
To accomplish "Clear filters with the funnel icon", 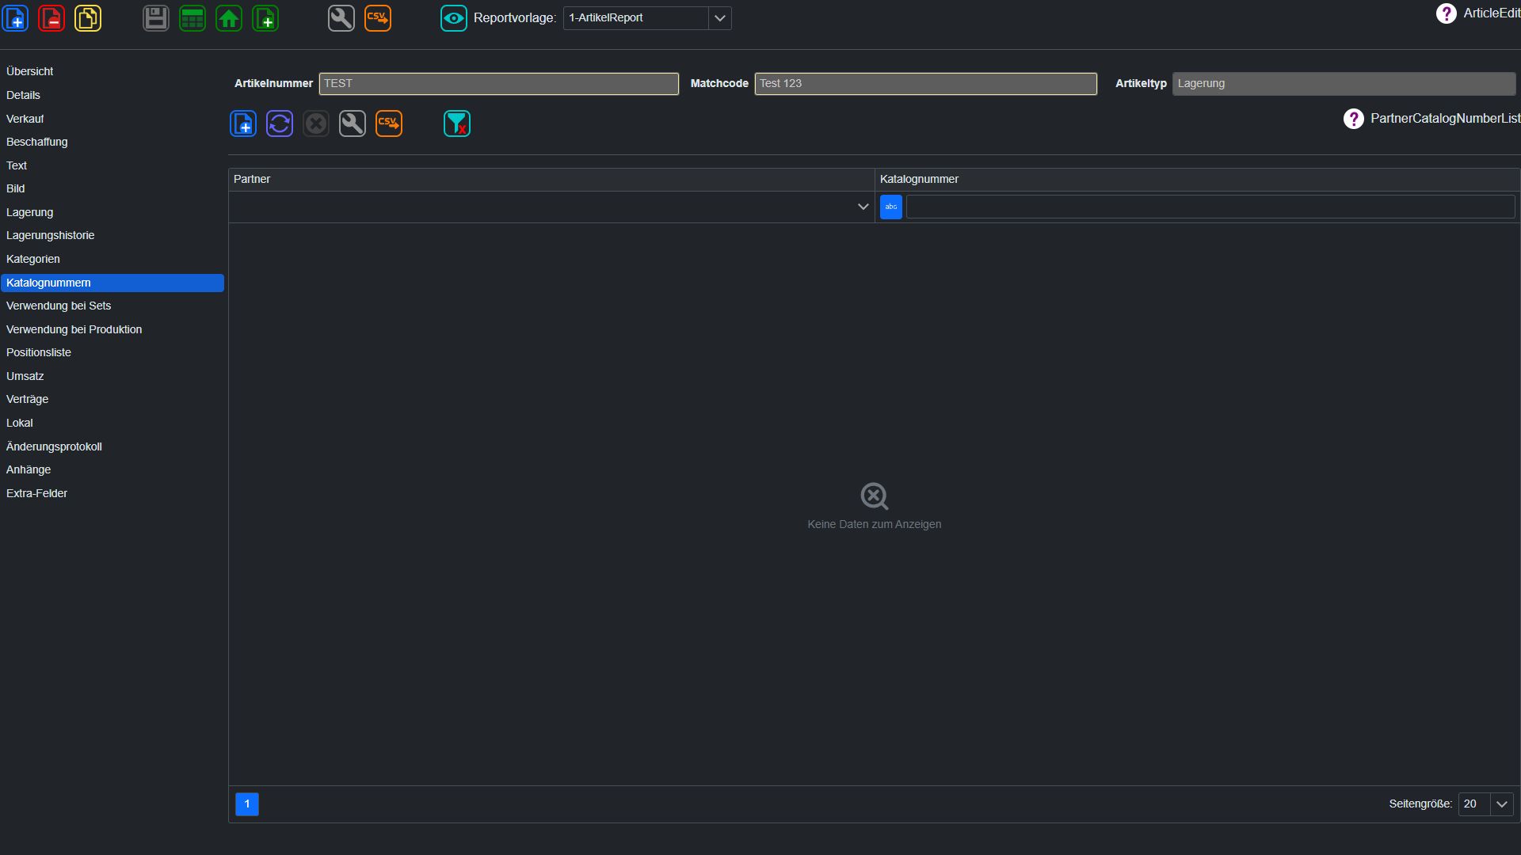I will 457,123.
